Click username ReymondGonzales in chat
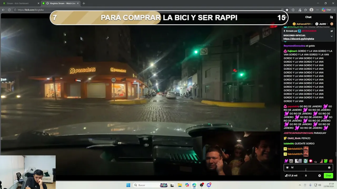Image resolution: width=337 pixels, height=189 pixels. (294, 46)
